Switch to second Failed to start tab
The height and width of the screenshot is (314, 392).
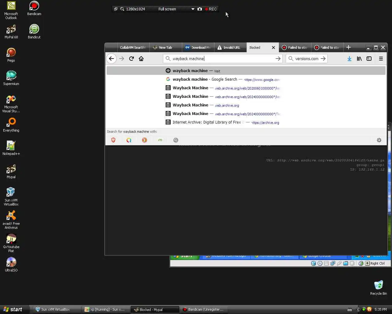pos(327,48)
